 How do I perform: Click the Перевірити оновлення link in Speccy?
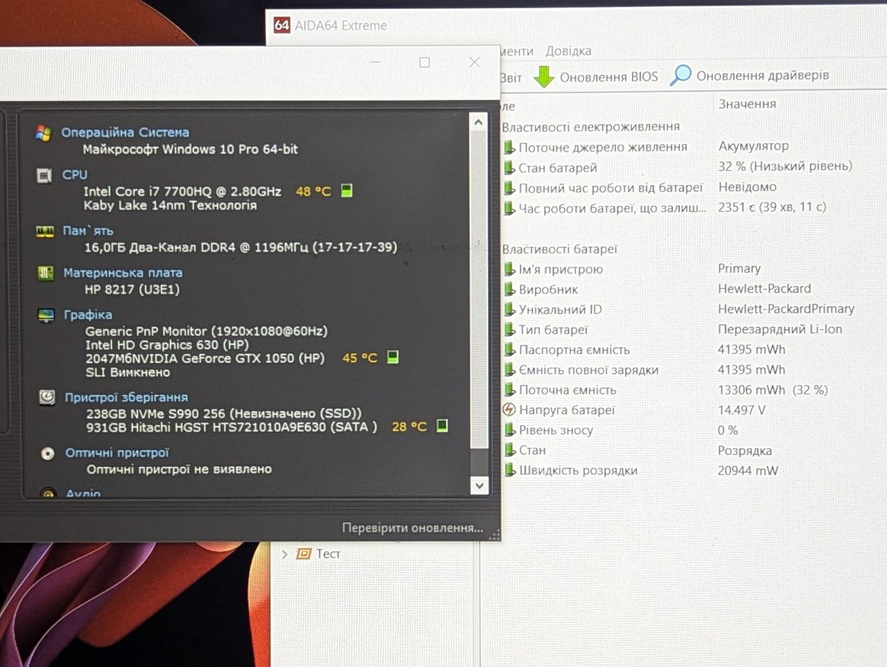click(412, 528)
